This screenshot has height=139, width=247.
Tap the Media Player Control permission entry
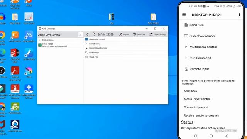pyautogui.click(x=197, y=99)
